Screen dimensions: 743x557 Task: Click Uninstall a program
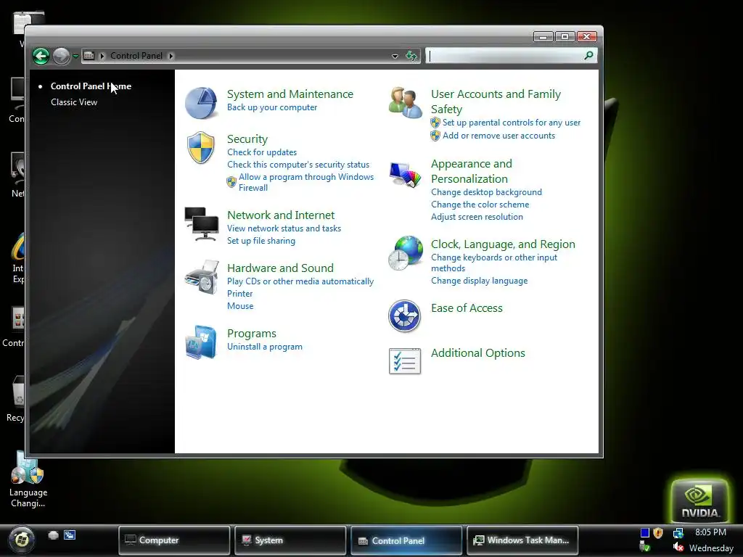(x=264, y=347)
